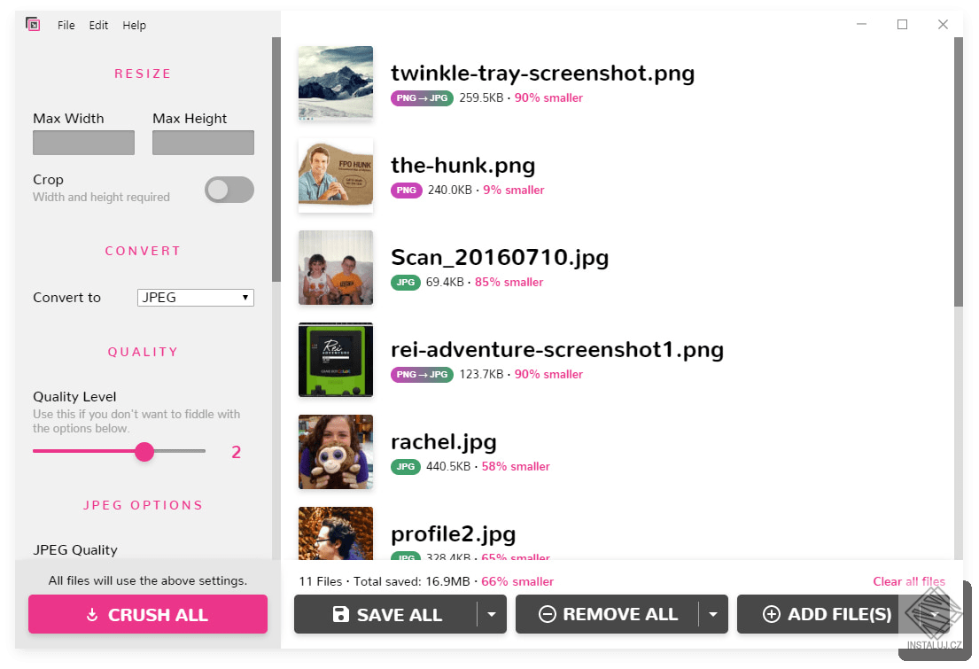Click the file name profile2.jpg
This screenshot has width=979, height=669.
[454, 534]
